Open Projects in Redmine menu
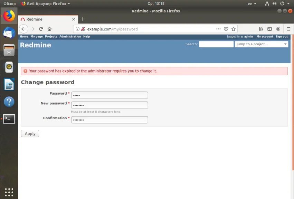Image resolution: width=294 pixels, height=199 pixels. (51, 37)
